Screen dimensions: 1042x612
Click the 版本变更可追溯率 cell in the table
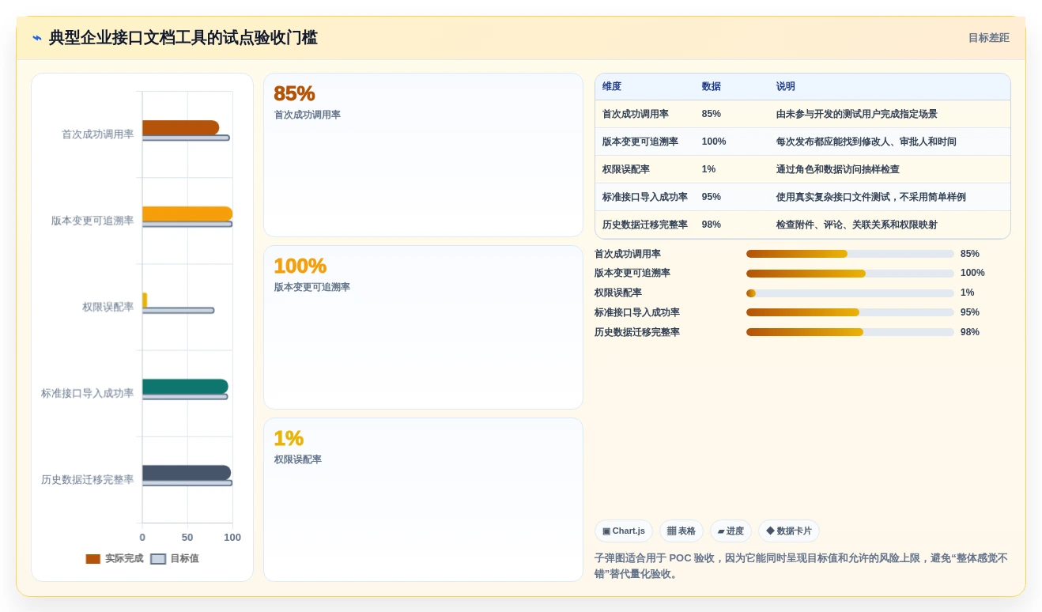(640, 142)
